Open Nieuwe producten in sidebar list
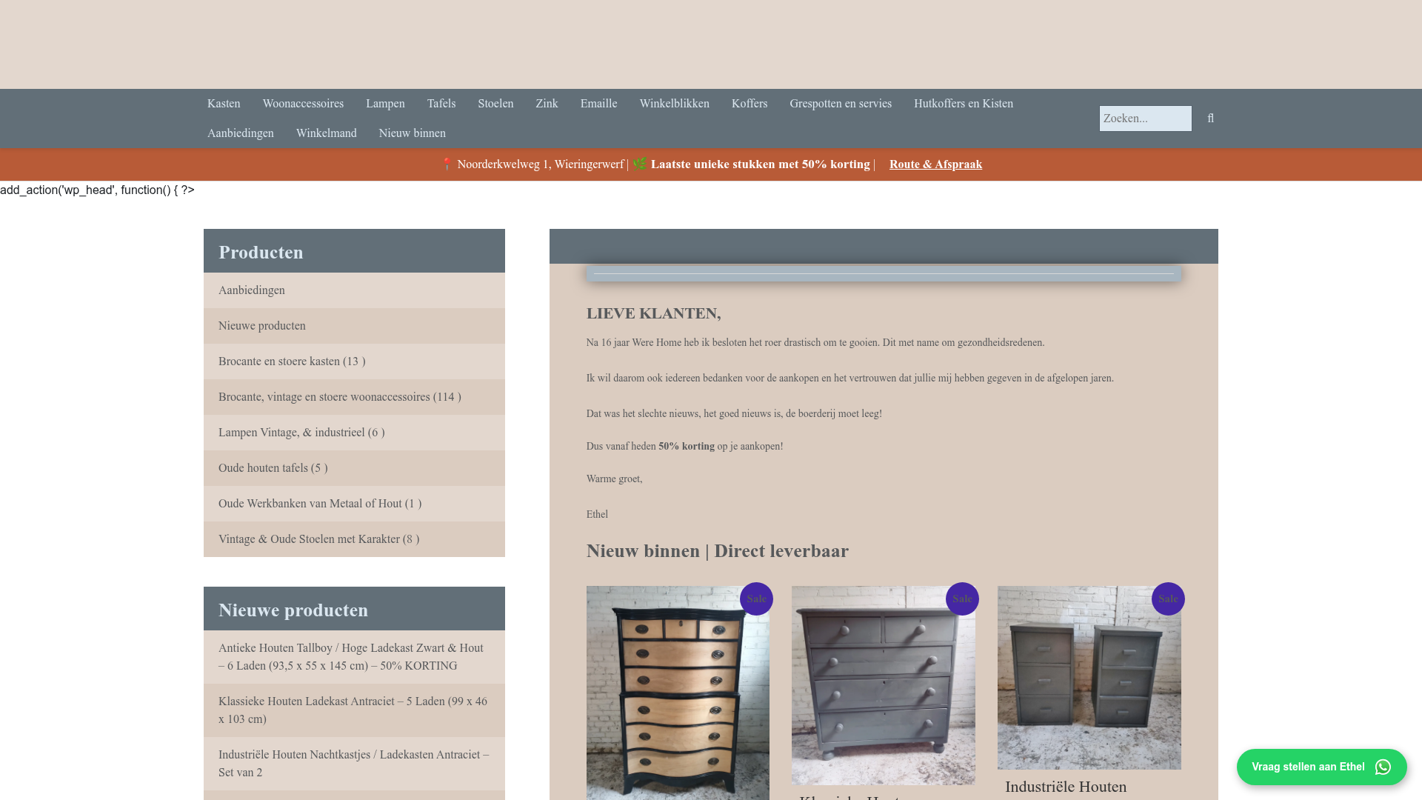Image resolution: width=1422 pixels, height=800 pixels. (x=354, y=326)
